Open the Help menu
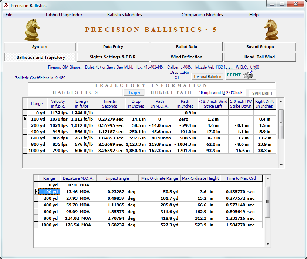 pyautogui.click(x=254, y=15)
